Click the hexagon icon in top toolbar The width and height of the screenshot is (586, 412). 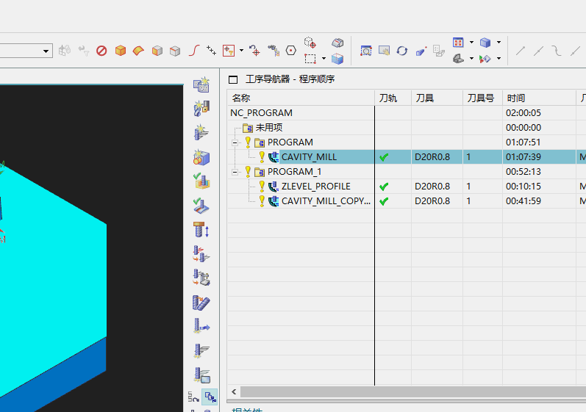pyautogui.click(x=291, y=51)
